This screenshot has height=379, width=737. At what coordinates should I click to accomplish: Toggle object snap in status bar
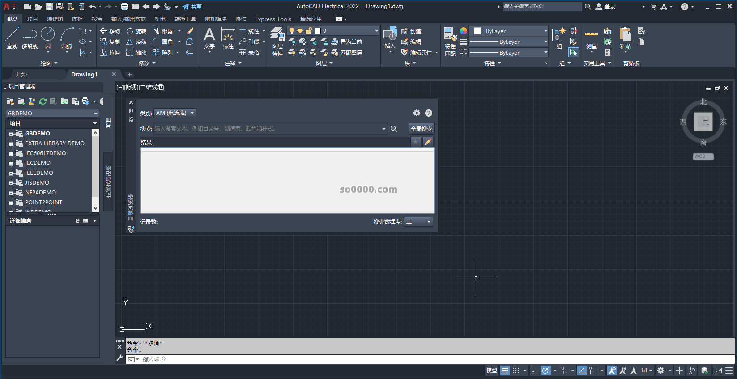point(593,371)
